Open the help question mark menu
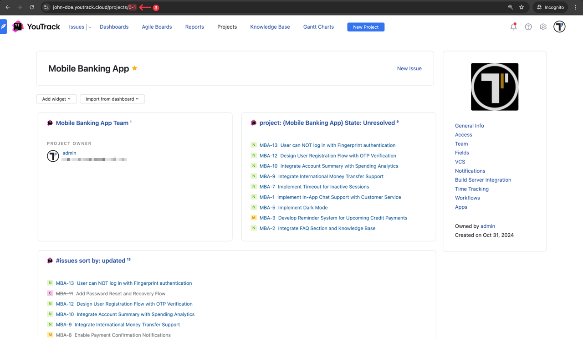 tap(528, 27)
